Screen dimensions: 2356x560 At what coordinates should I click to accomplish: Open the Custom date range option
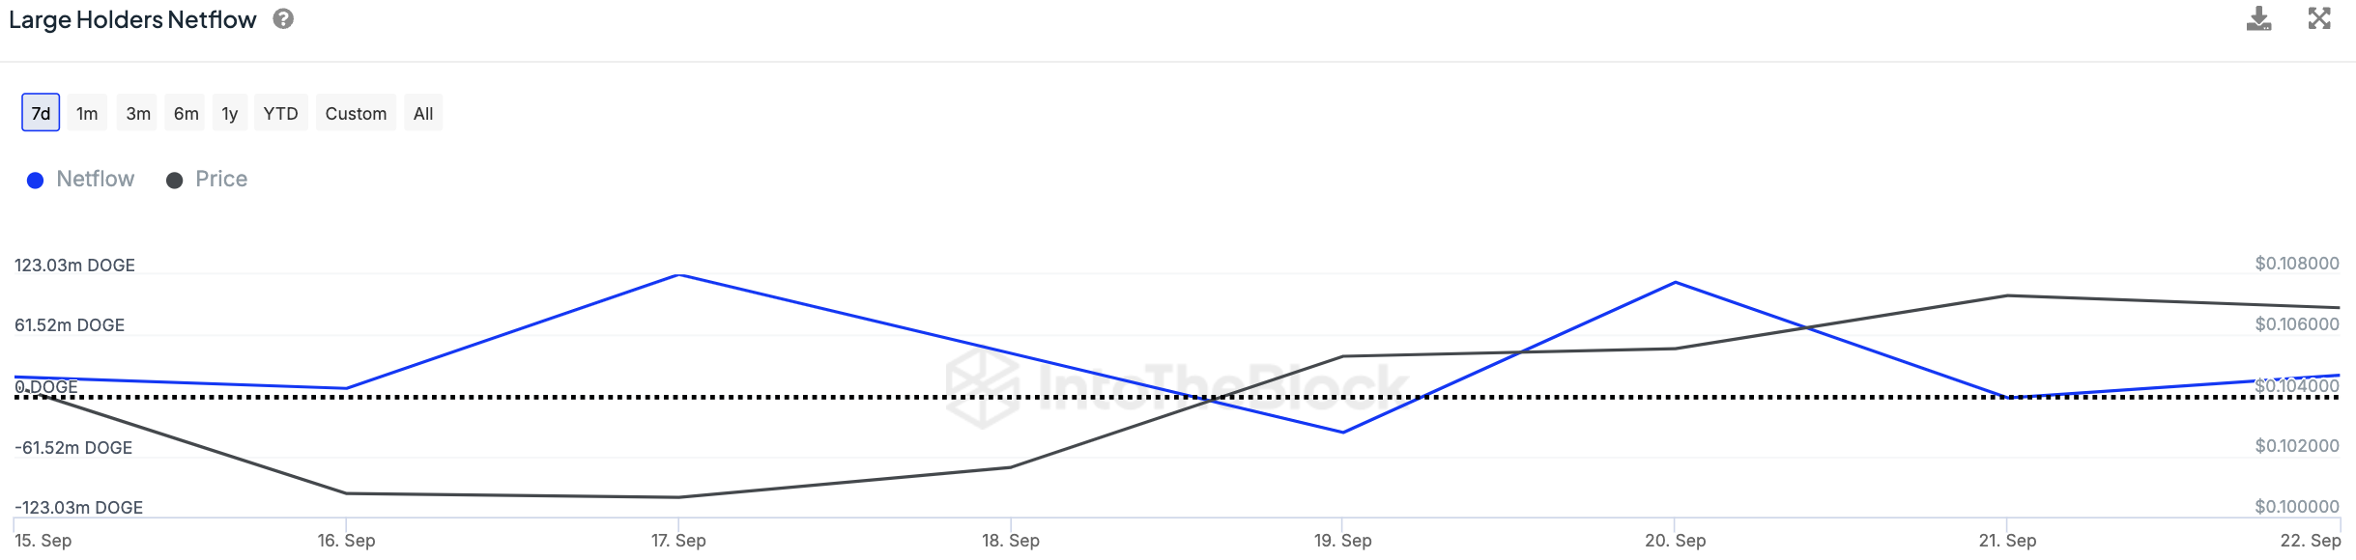pos(356,113)
